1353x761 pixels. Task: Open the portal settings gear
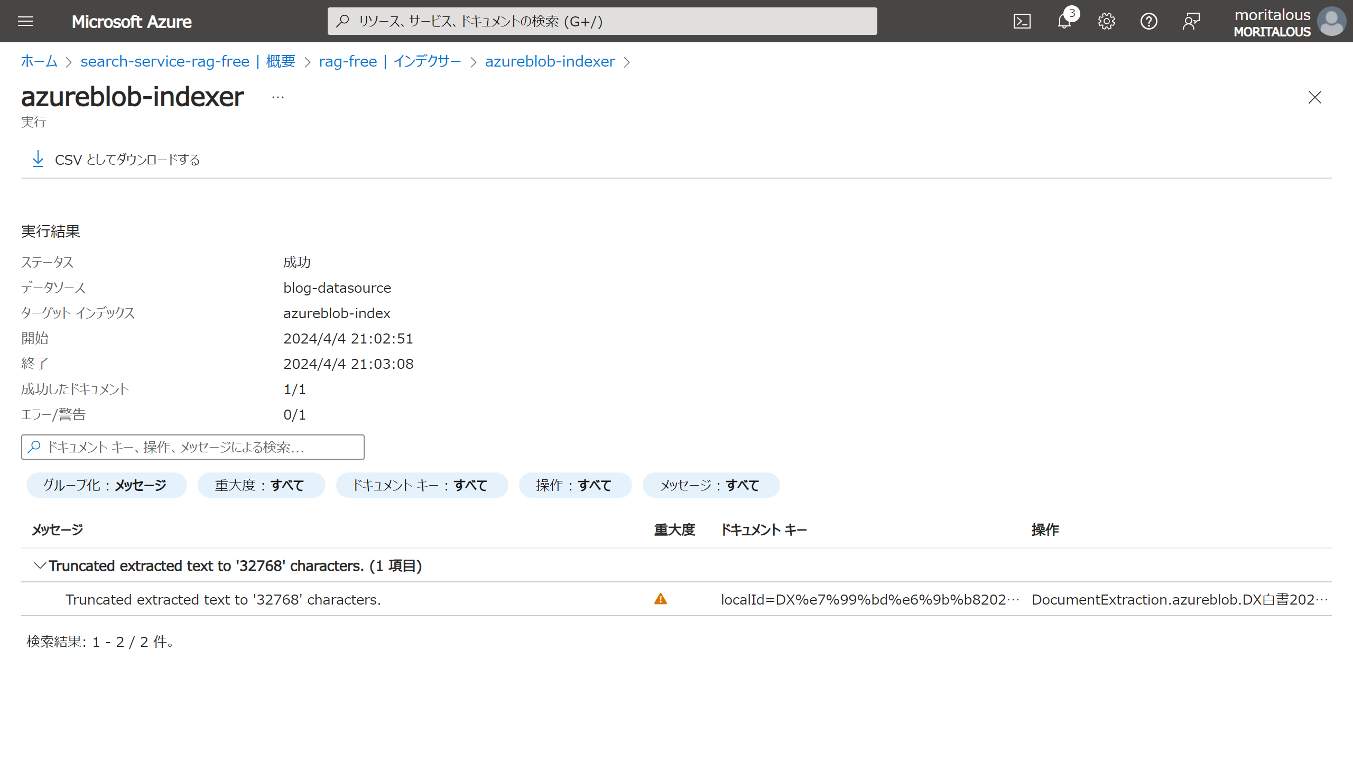1106,21
